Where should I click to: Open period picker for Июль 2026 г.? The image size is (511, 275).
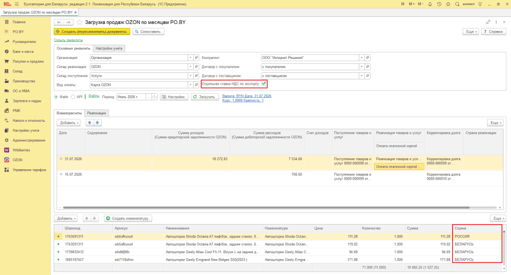[x=149, y=97]
